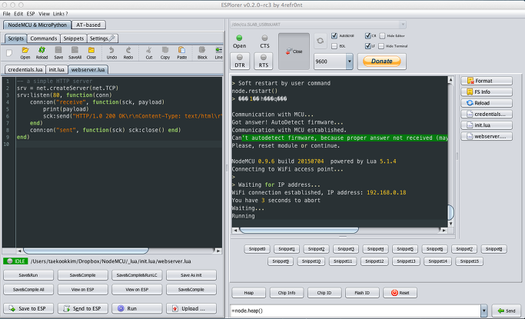The width and height of the screenshot is (525, 319).
Task: Click the Save As Init button
Action: click(191, 275)
